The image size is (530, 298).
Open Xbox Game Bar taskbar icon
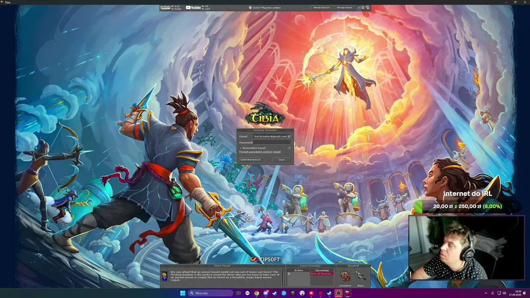[x=238, y=293]
